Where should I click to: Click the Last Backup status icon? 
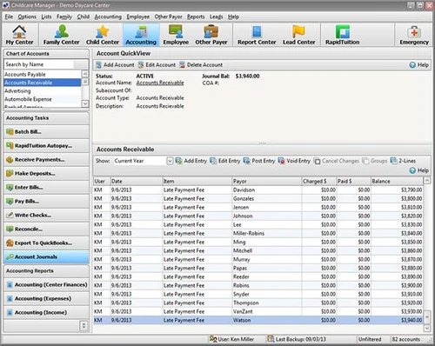[x=271, y=339]
